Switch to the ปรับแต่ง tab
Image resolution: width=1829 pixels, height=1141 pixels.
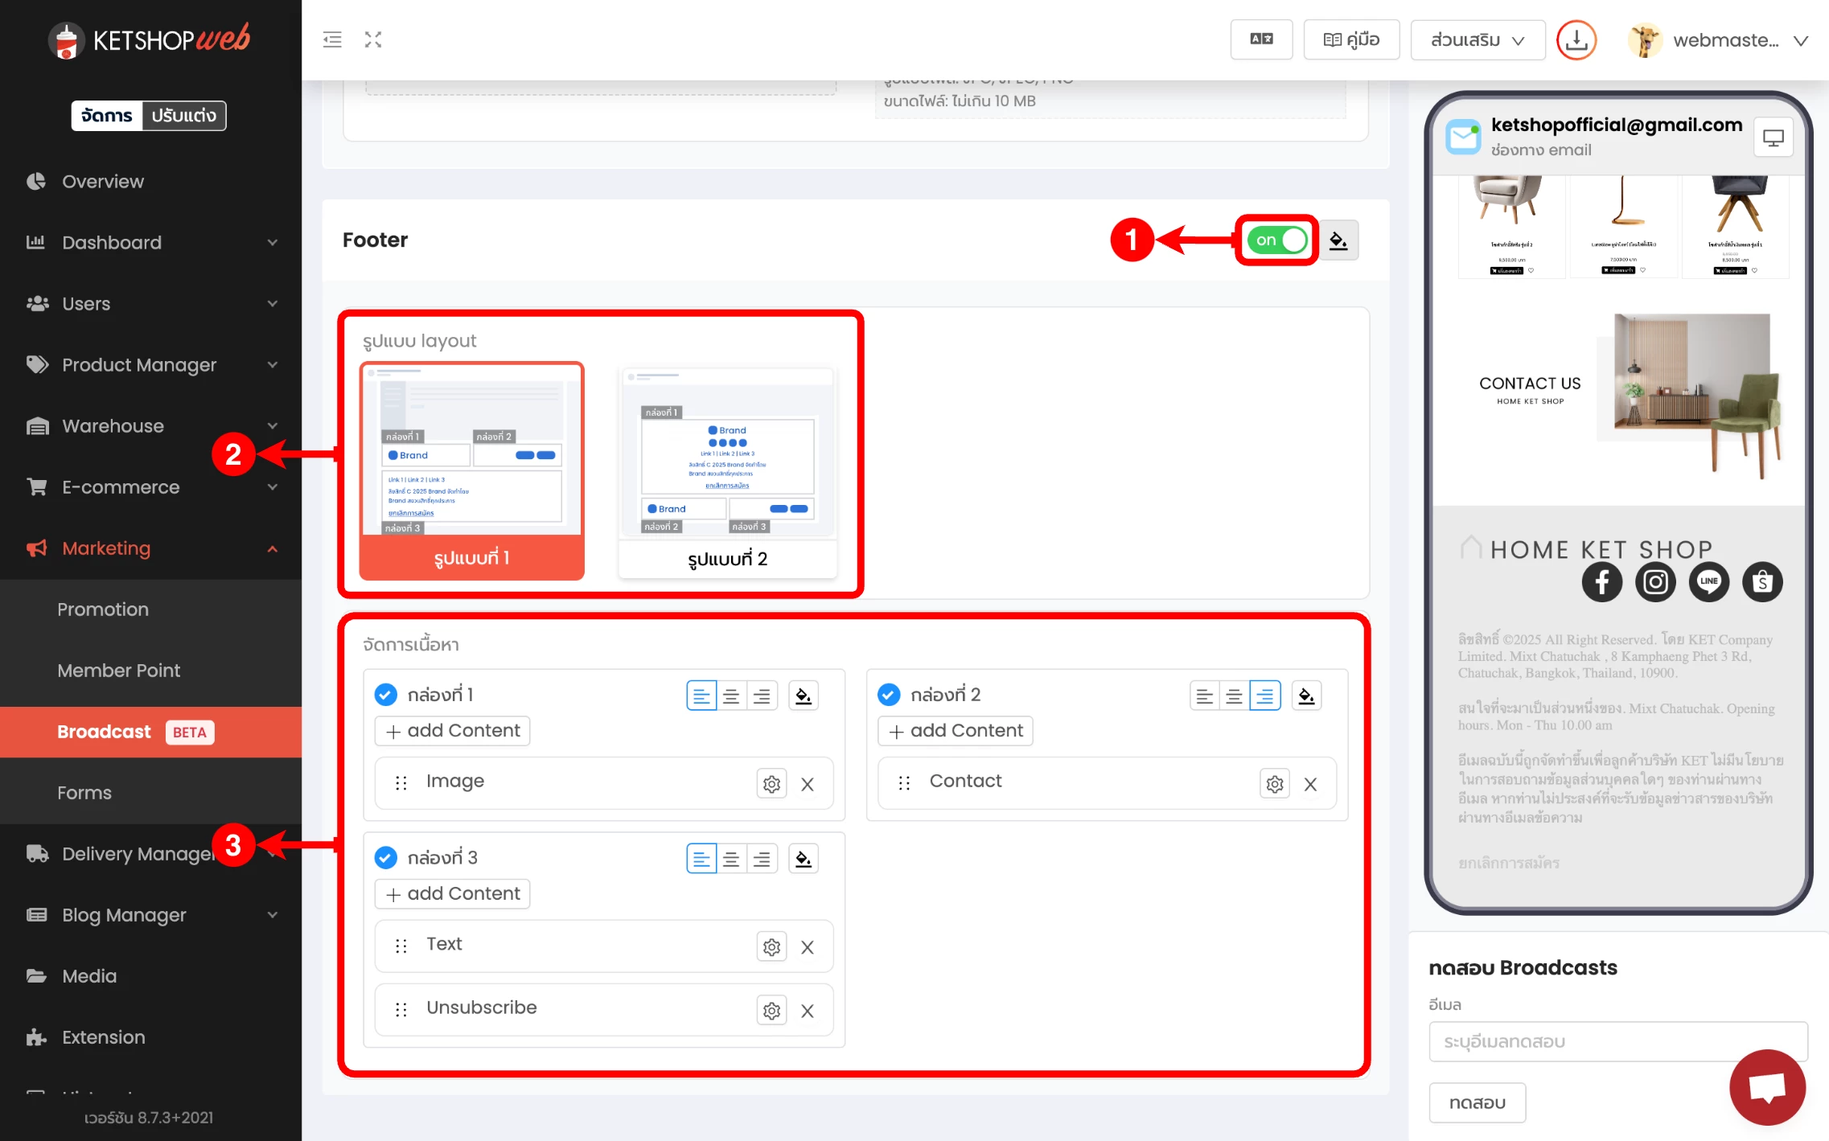point(183,116)
